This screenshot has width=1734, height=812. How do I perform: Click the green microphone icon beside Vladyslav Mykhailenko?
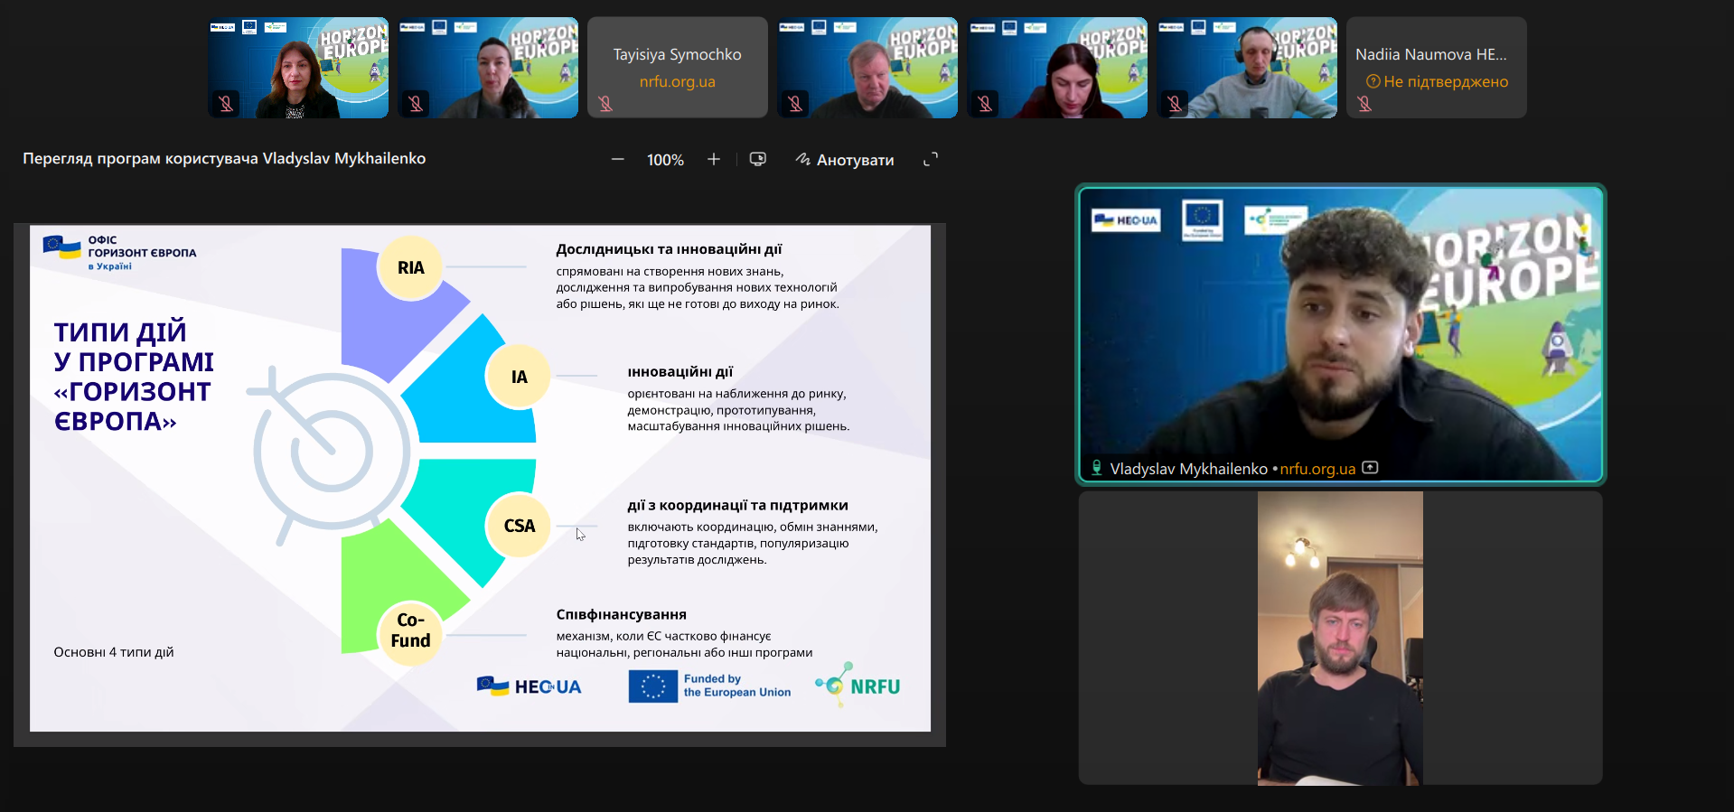click(1096, 468)
